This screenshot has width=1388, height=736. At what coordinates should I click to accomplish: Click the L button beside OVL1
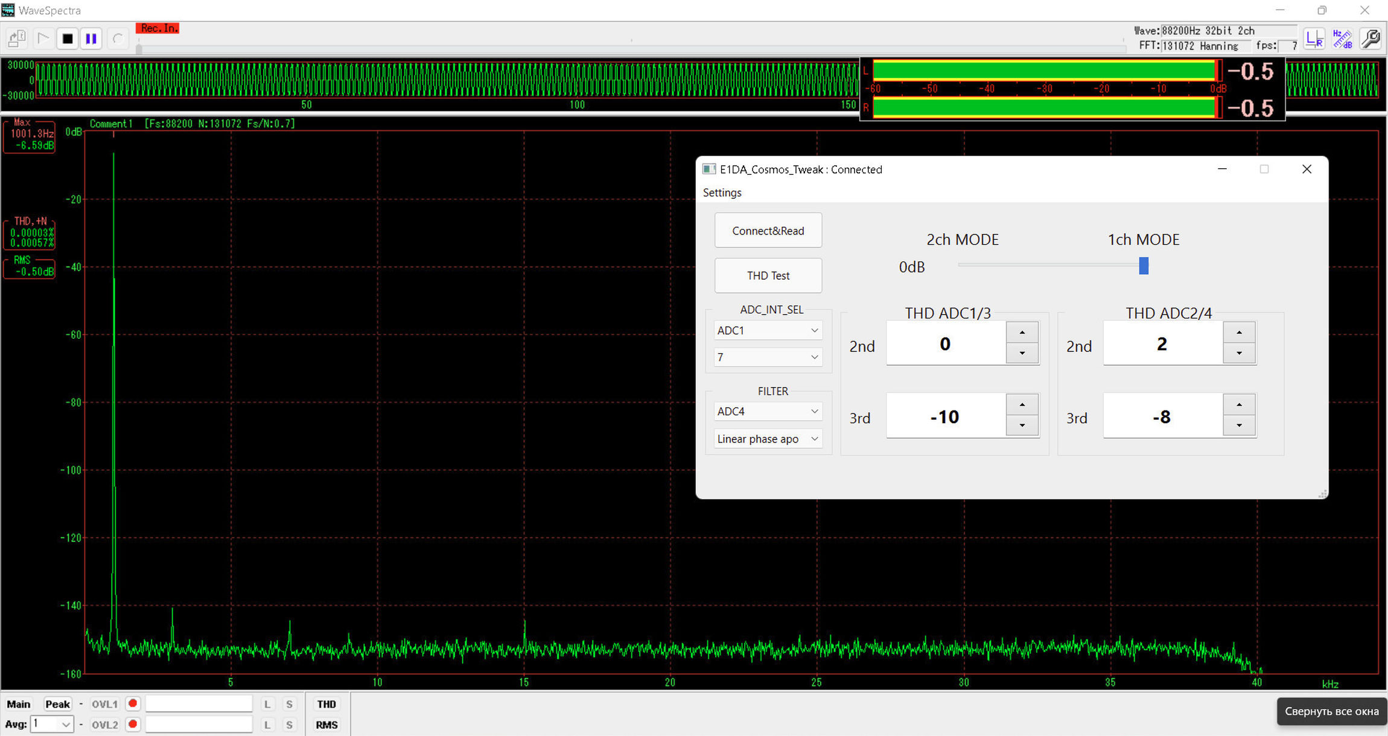point(267,704)
